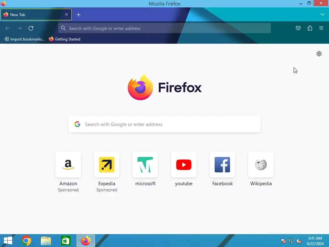Click the search magnifier in address bar
The width and height of the screenshot is (329, 247).
point(63,28)
